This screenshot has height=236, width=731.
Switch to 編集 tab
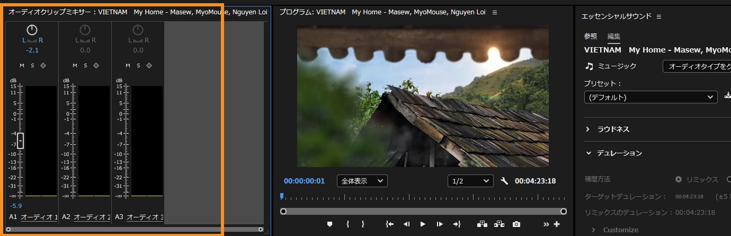614,37
